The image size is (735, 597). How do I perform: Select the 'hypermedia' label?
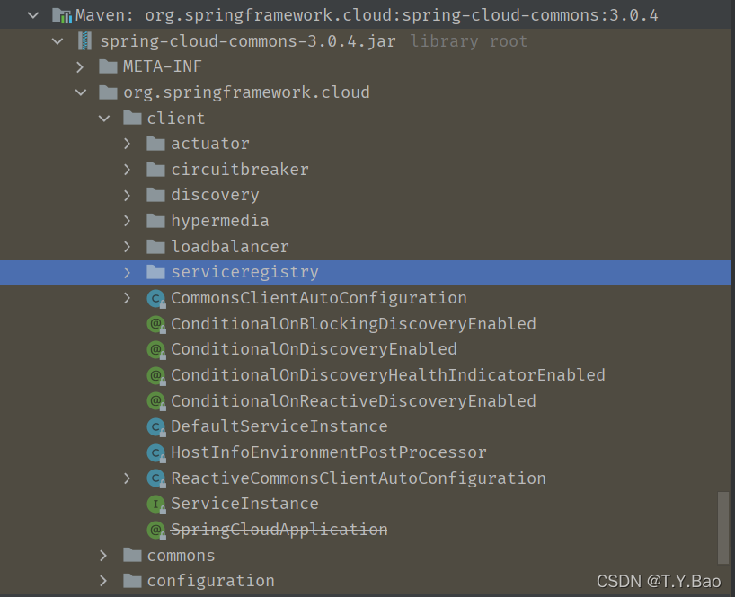tap(220, 221)
